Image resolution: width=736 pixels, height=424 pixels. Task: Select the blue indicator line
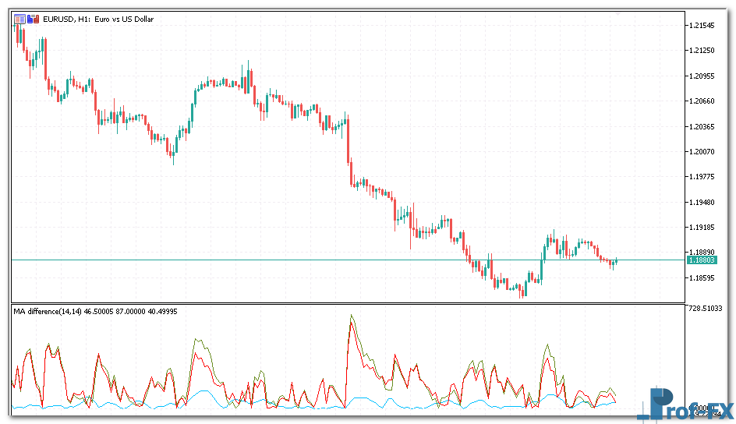[203, 392]
